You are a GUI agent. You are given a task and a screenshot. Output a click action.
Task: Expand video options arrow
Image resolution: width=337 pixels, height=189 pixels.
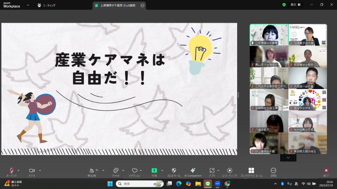pos(40,170)
